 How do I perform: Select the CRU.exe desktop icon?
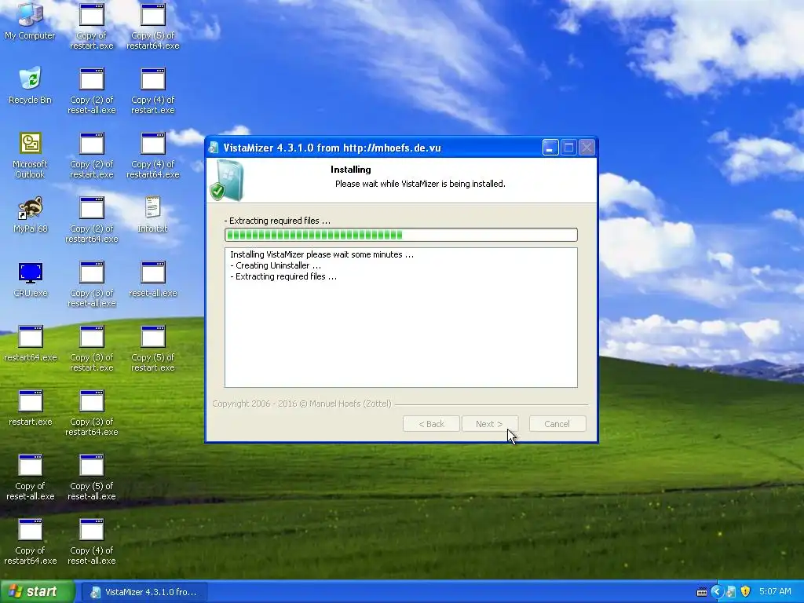(x=31, y=280)
